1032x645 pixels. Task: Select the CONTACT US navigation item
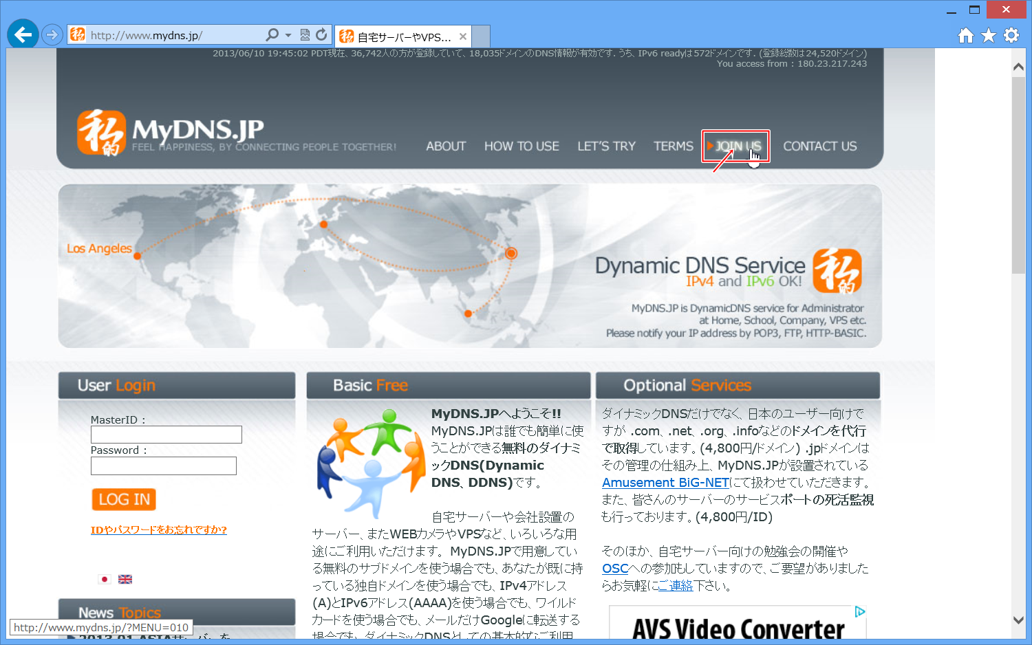[x=819, y=146]
